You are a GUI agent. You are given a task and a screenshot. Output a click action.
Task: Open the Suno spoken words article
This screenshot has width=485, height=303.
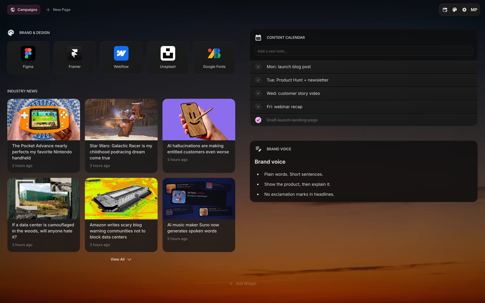tap(199, 215)
